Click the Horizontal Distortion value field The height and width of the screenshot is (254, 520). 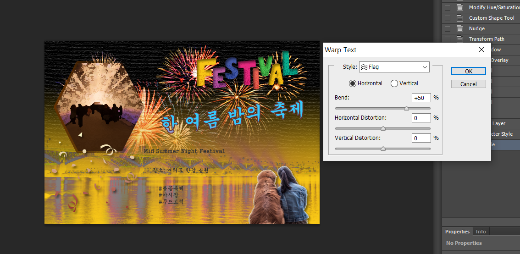coord(421,118)
